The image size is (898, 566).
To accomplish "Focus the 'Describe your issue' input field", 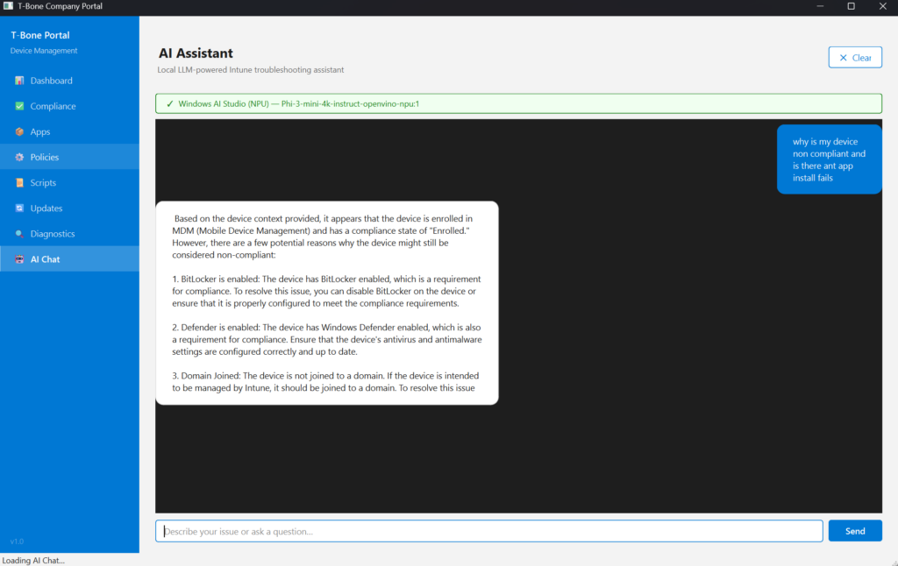I will coord(488,531).
